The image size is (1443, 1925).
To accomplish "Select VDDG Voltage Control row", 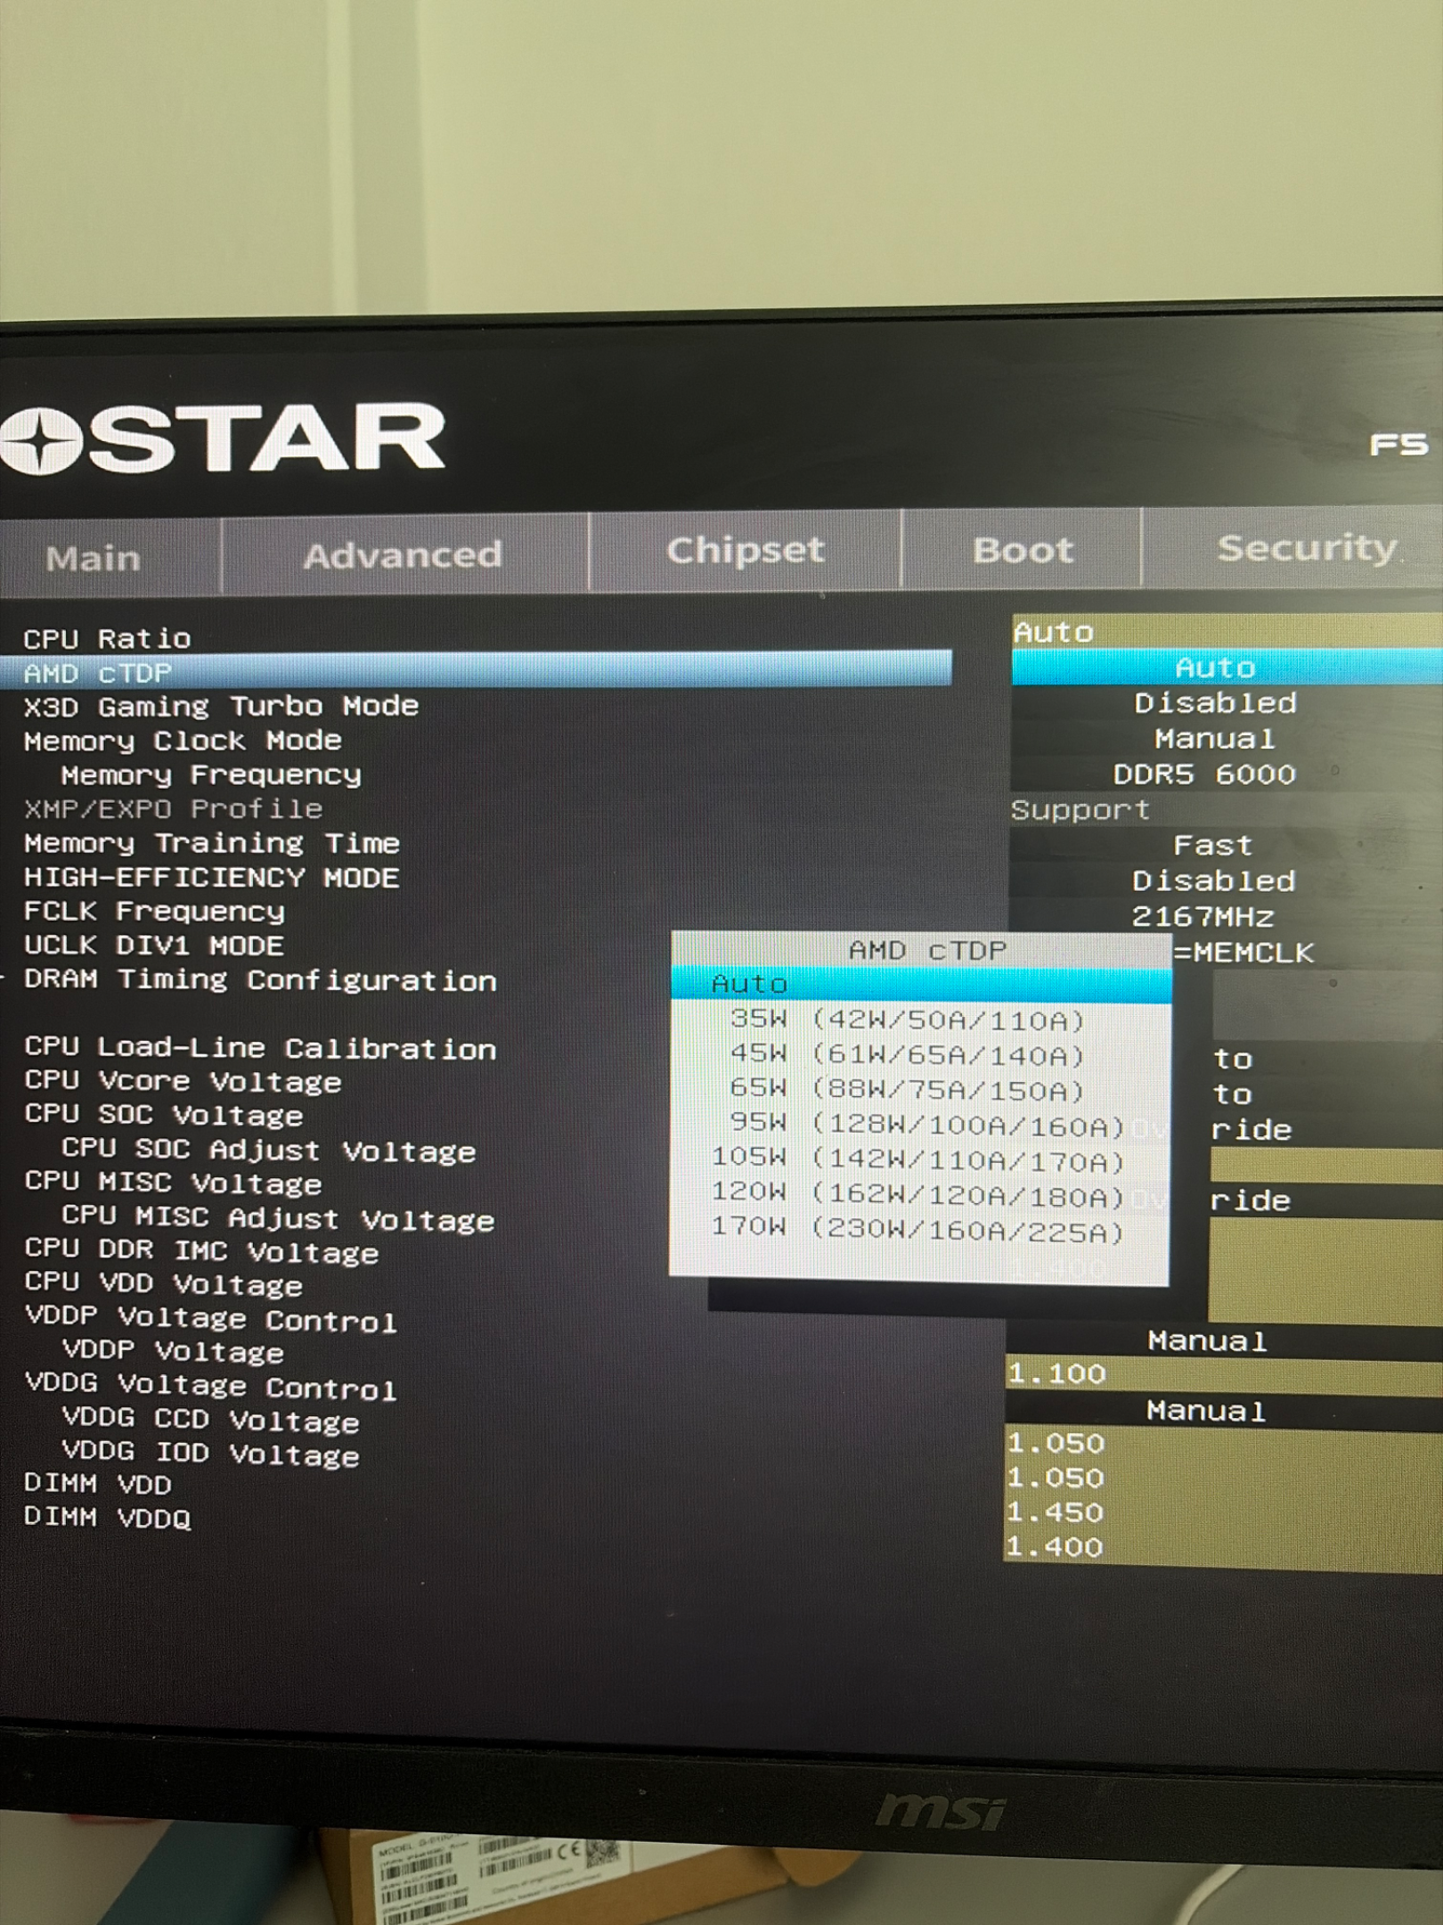I will click(x=211, y=1387).
